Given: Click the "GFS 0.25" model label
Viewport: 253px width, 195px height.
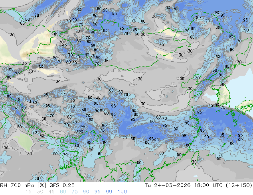Looking at the screenshot, I should [62, 185].
